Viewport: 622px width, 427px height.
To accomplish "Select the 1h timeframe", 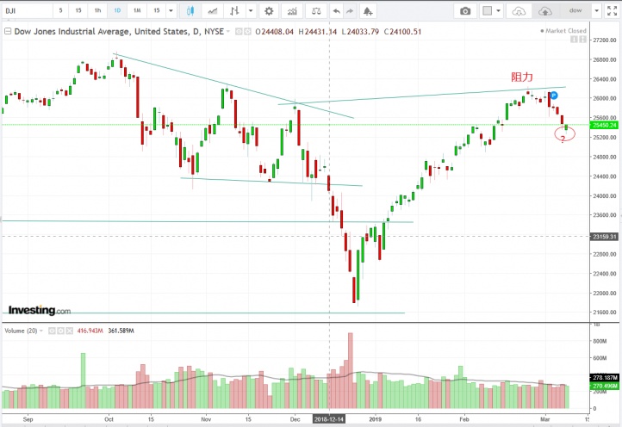I will [x=97, y=11].
